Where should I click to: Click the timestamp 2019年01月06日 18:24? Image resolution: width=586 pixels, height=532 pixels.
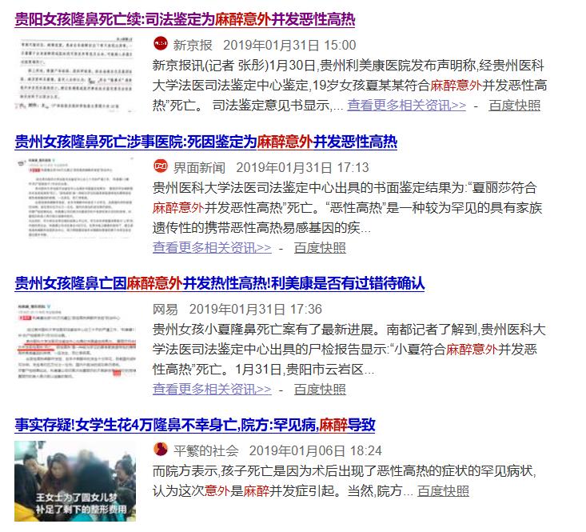[316, 451]
